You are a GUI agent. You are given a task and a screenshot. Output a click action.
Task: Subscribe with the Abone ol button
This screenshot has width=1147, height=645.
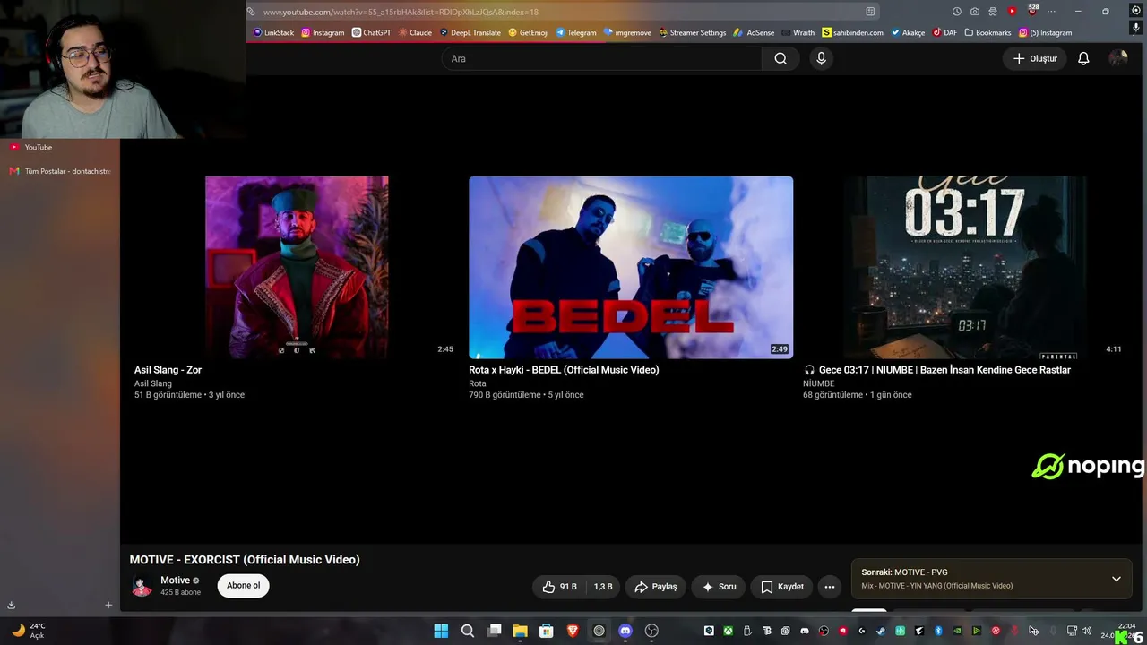(243, 586)
